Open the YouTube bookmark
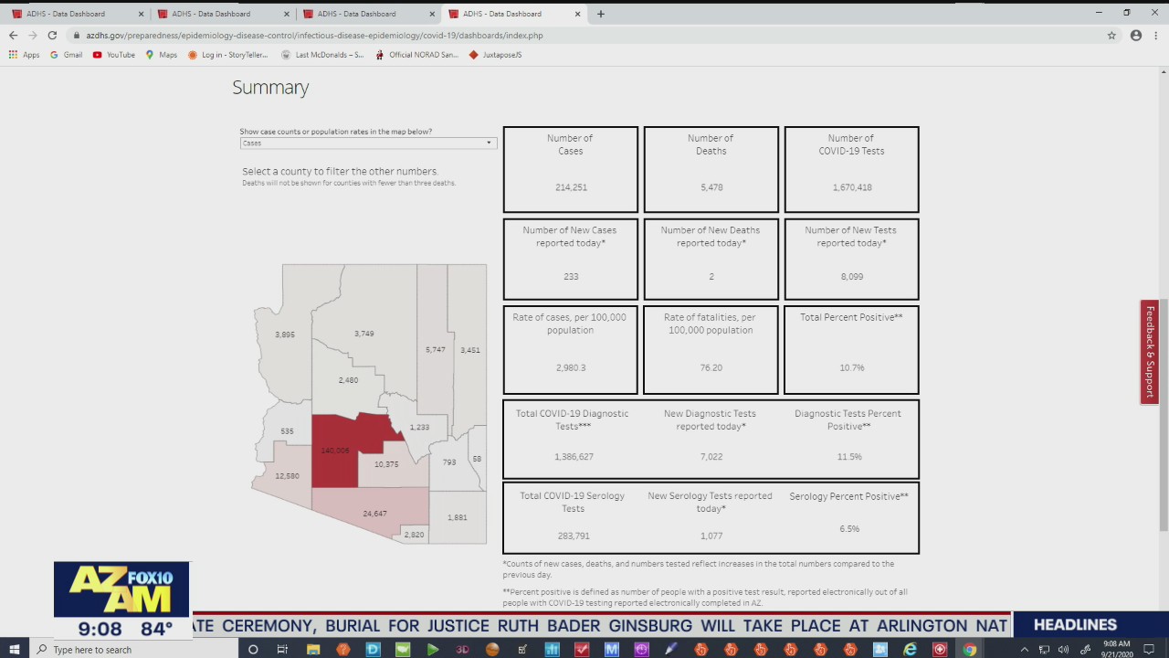The height and width of the screenshot is (658, 1169). point(113,55)
